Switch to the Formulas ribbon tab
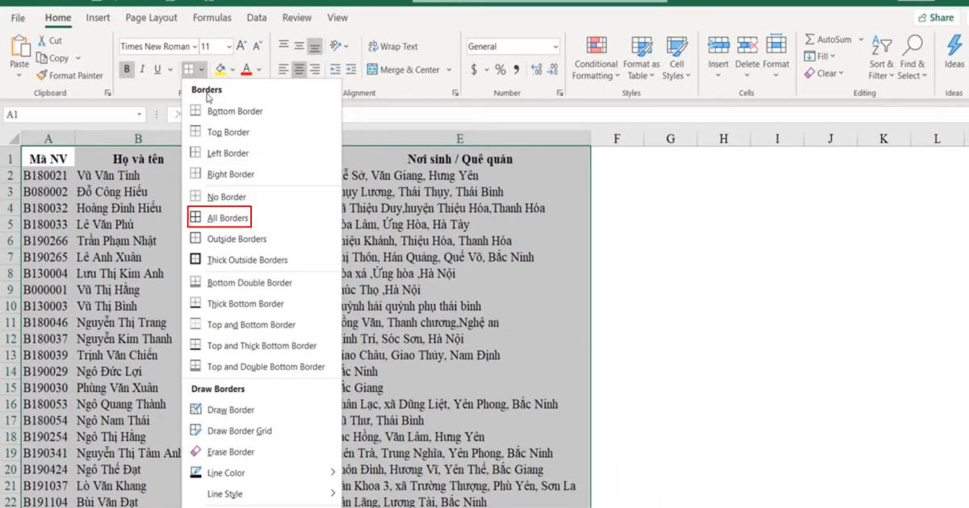 tap(212, 17)
